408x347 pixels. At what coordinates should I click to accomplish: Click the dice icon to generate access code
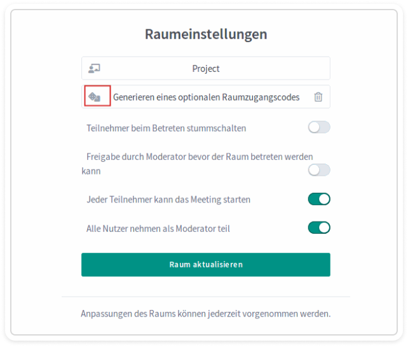coord(95,97)
